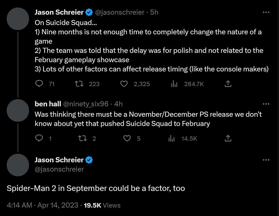This screenshot has height=216, width=279.
Task: Open ben hall's profile avatar
Action: tap(18, 110)
